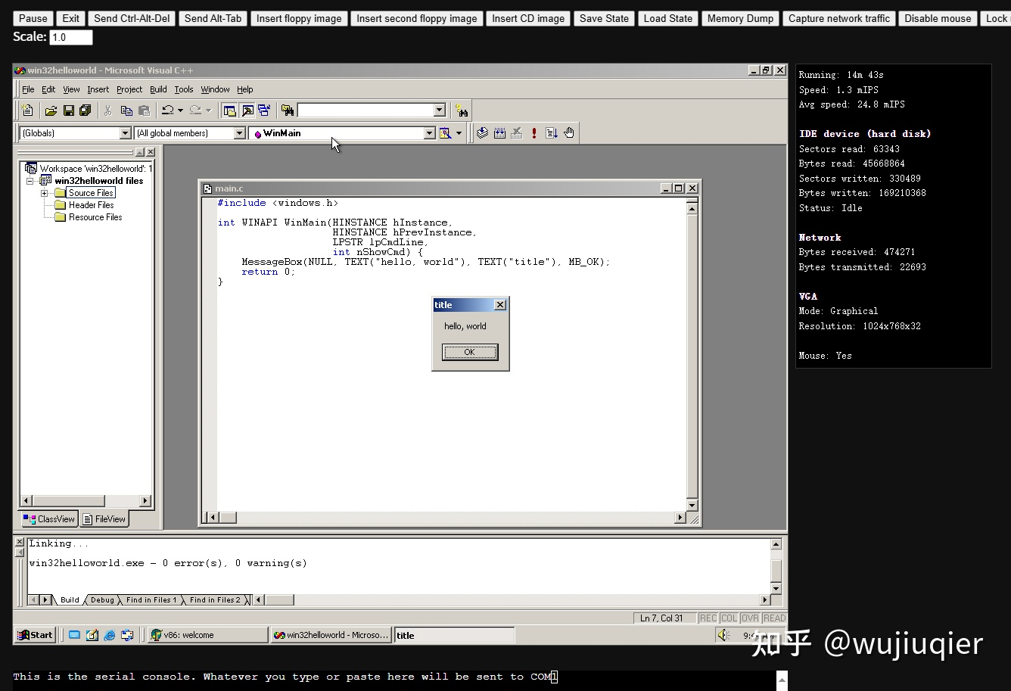Click the Stop Build toolbar icon
The width and height of the screenshot is (1011, 691).
pyautogui.click(x=517, y=133)
